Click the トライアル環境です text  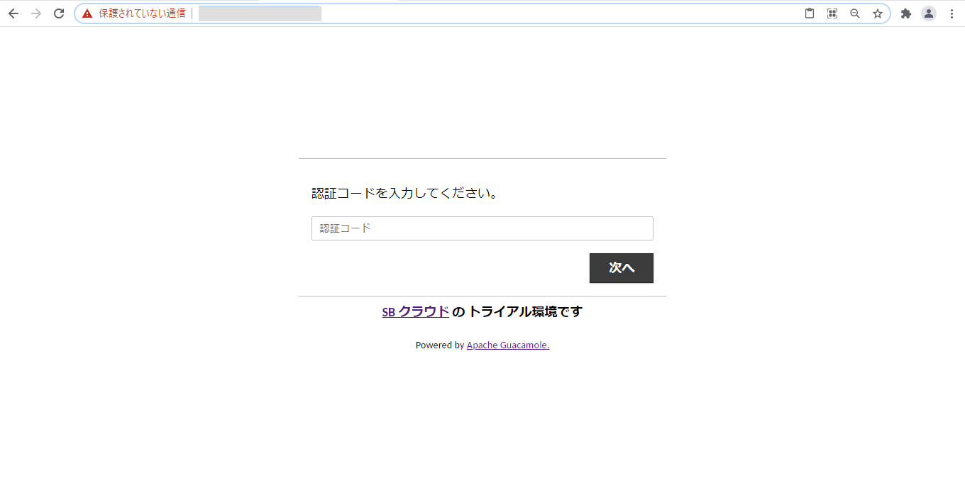[526, 311]
